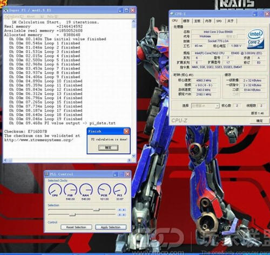
Task: Click the 确定 button in CPU-Z
Action: (x=259, y=121)
